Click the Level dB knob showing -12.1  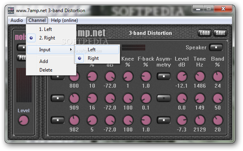pyautogui.click(x=182, y=76)
